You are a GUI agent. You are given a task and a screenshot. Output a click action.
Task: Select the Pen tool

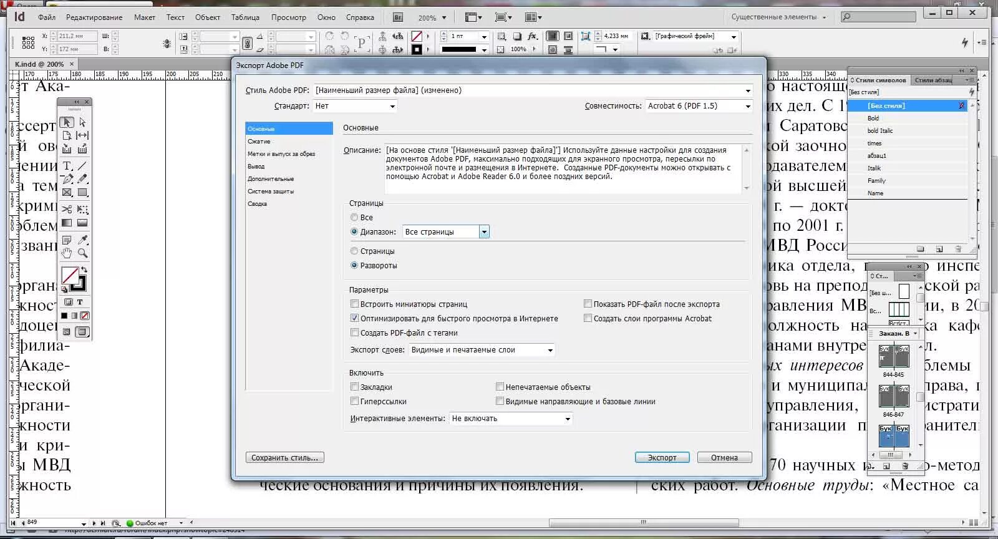(67, 179)
